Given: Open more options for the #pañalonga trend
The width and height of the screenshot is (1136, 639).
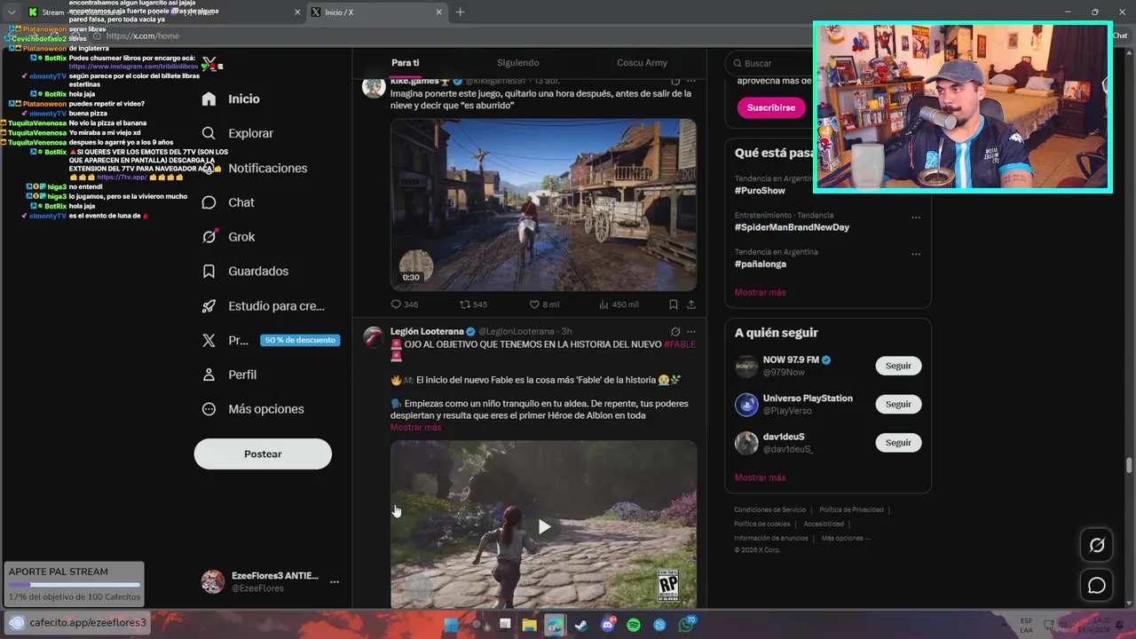Looking at the screenshot, I should 916,254.
